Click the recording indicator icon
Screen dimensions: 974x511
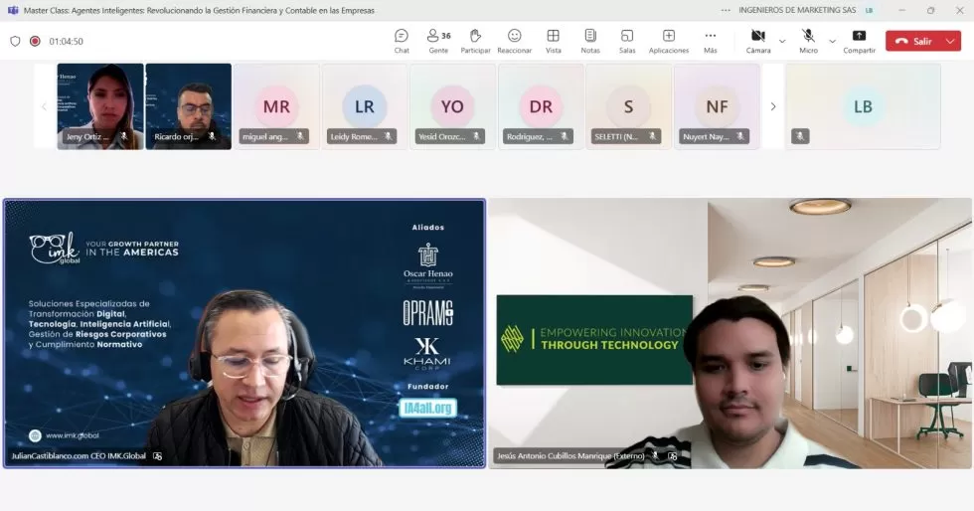click(x=36, y=41)
